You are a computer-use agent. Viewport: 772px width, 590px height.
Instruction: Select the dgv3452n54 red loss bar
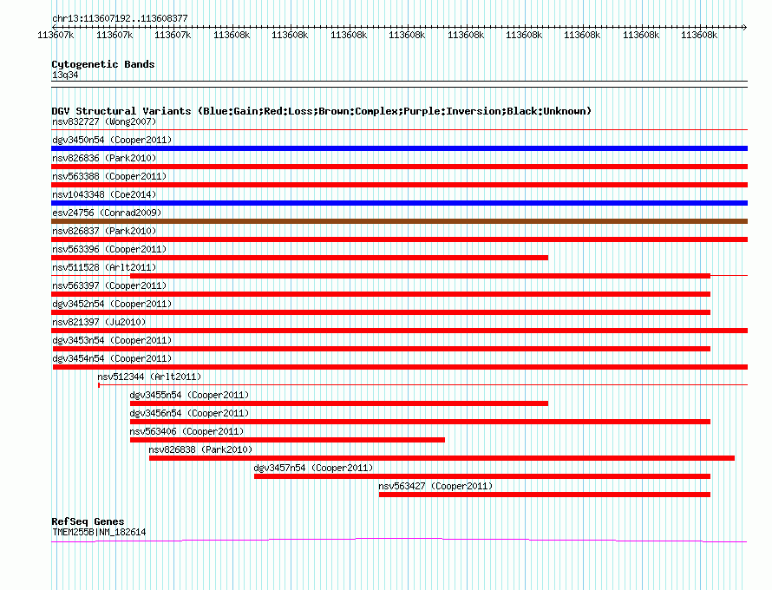(381, 312)
